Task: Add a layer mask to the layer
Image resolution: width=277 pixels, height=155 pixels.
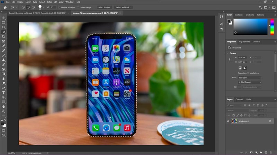Action: point(251,152)
